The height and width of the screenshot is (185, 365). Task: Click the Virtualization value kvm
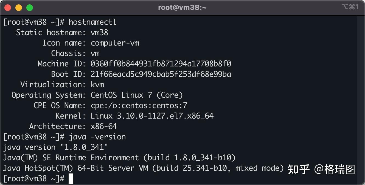97,85
